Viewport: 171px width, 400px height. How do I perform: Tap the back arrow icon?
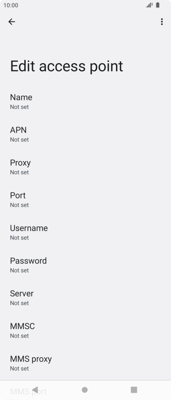[12, 22]
